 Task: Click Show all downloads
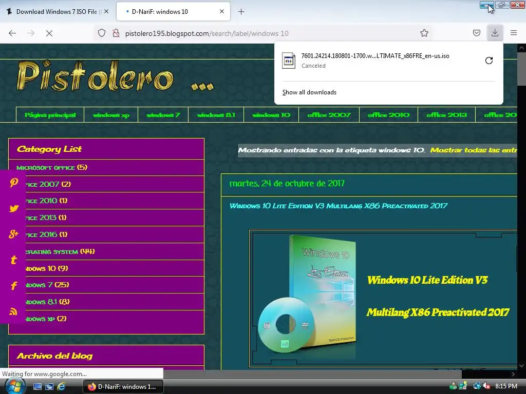pyautogui.click(x=309, y=92)
